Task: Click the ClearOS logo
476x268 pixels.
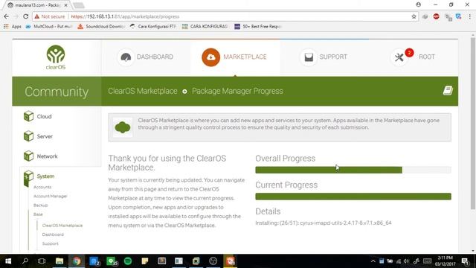Action: tap(56, 57)
